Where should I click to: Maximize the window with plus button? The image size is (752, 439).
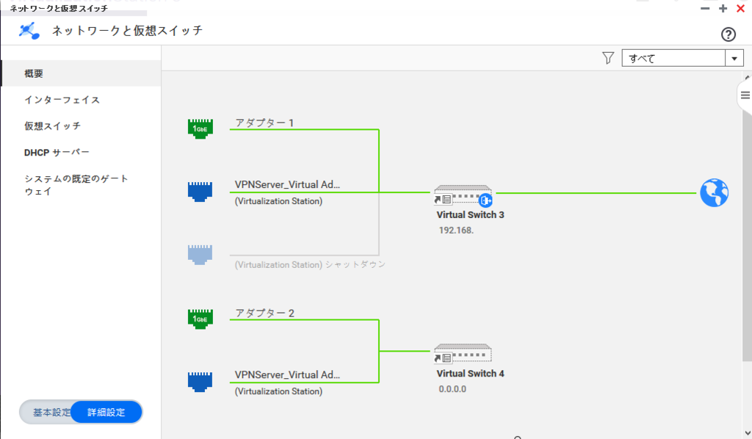723,9
